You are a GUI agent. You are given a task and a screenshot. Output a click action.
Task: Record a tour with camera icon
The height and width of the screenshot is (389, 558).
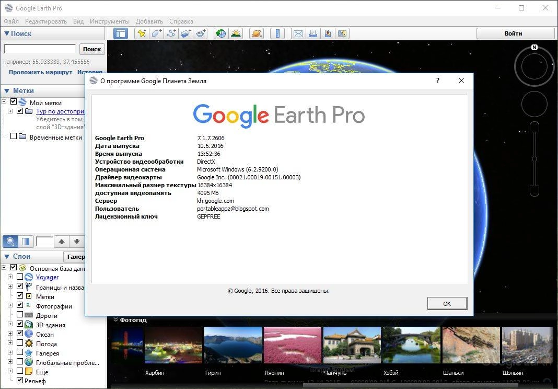click(x=200, y=33)
